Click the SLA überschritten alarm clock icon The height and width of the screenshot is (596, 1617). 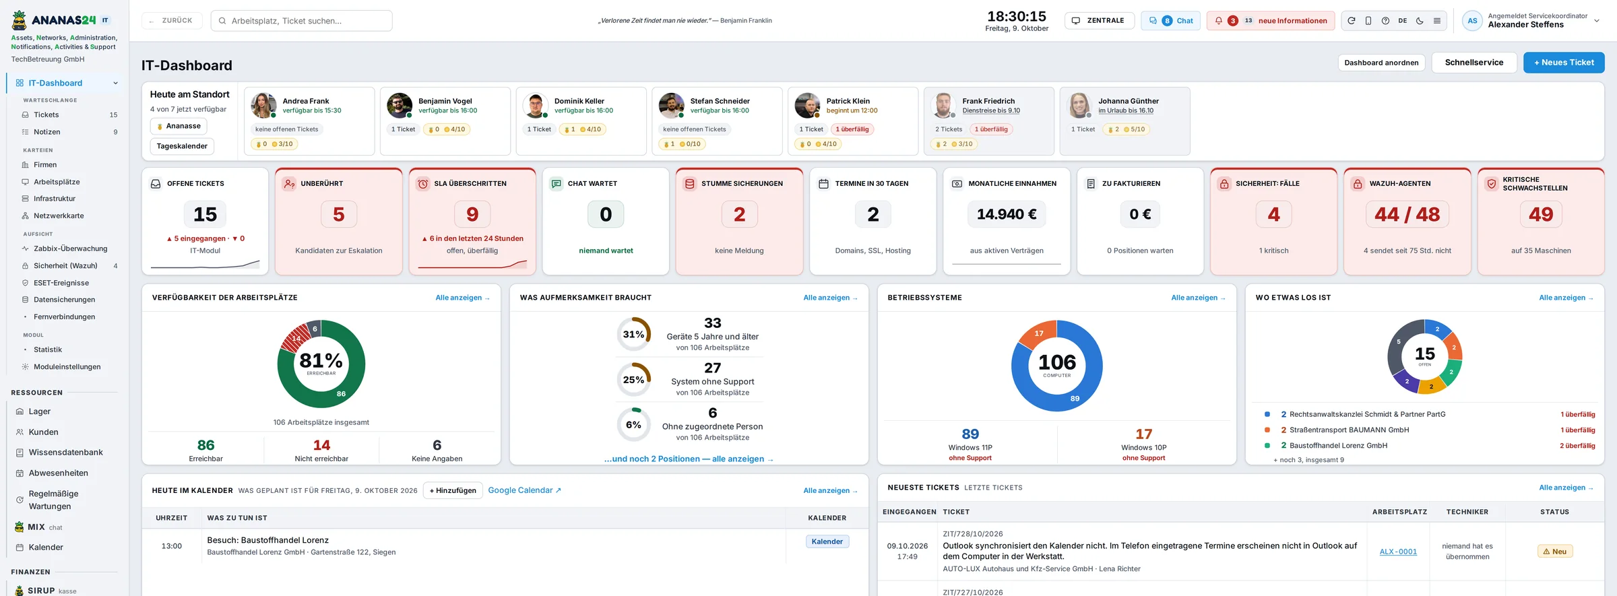tap(422, 184)
